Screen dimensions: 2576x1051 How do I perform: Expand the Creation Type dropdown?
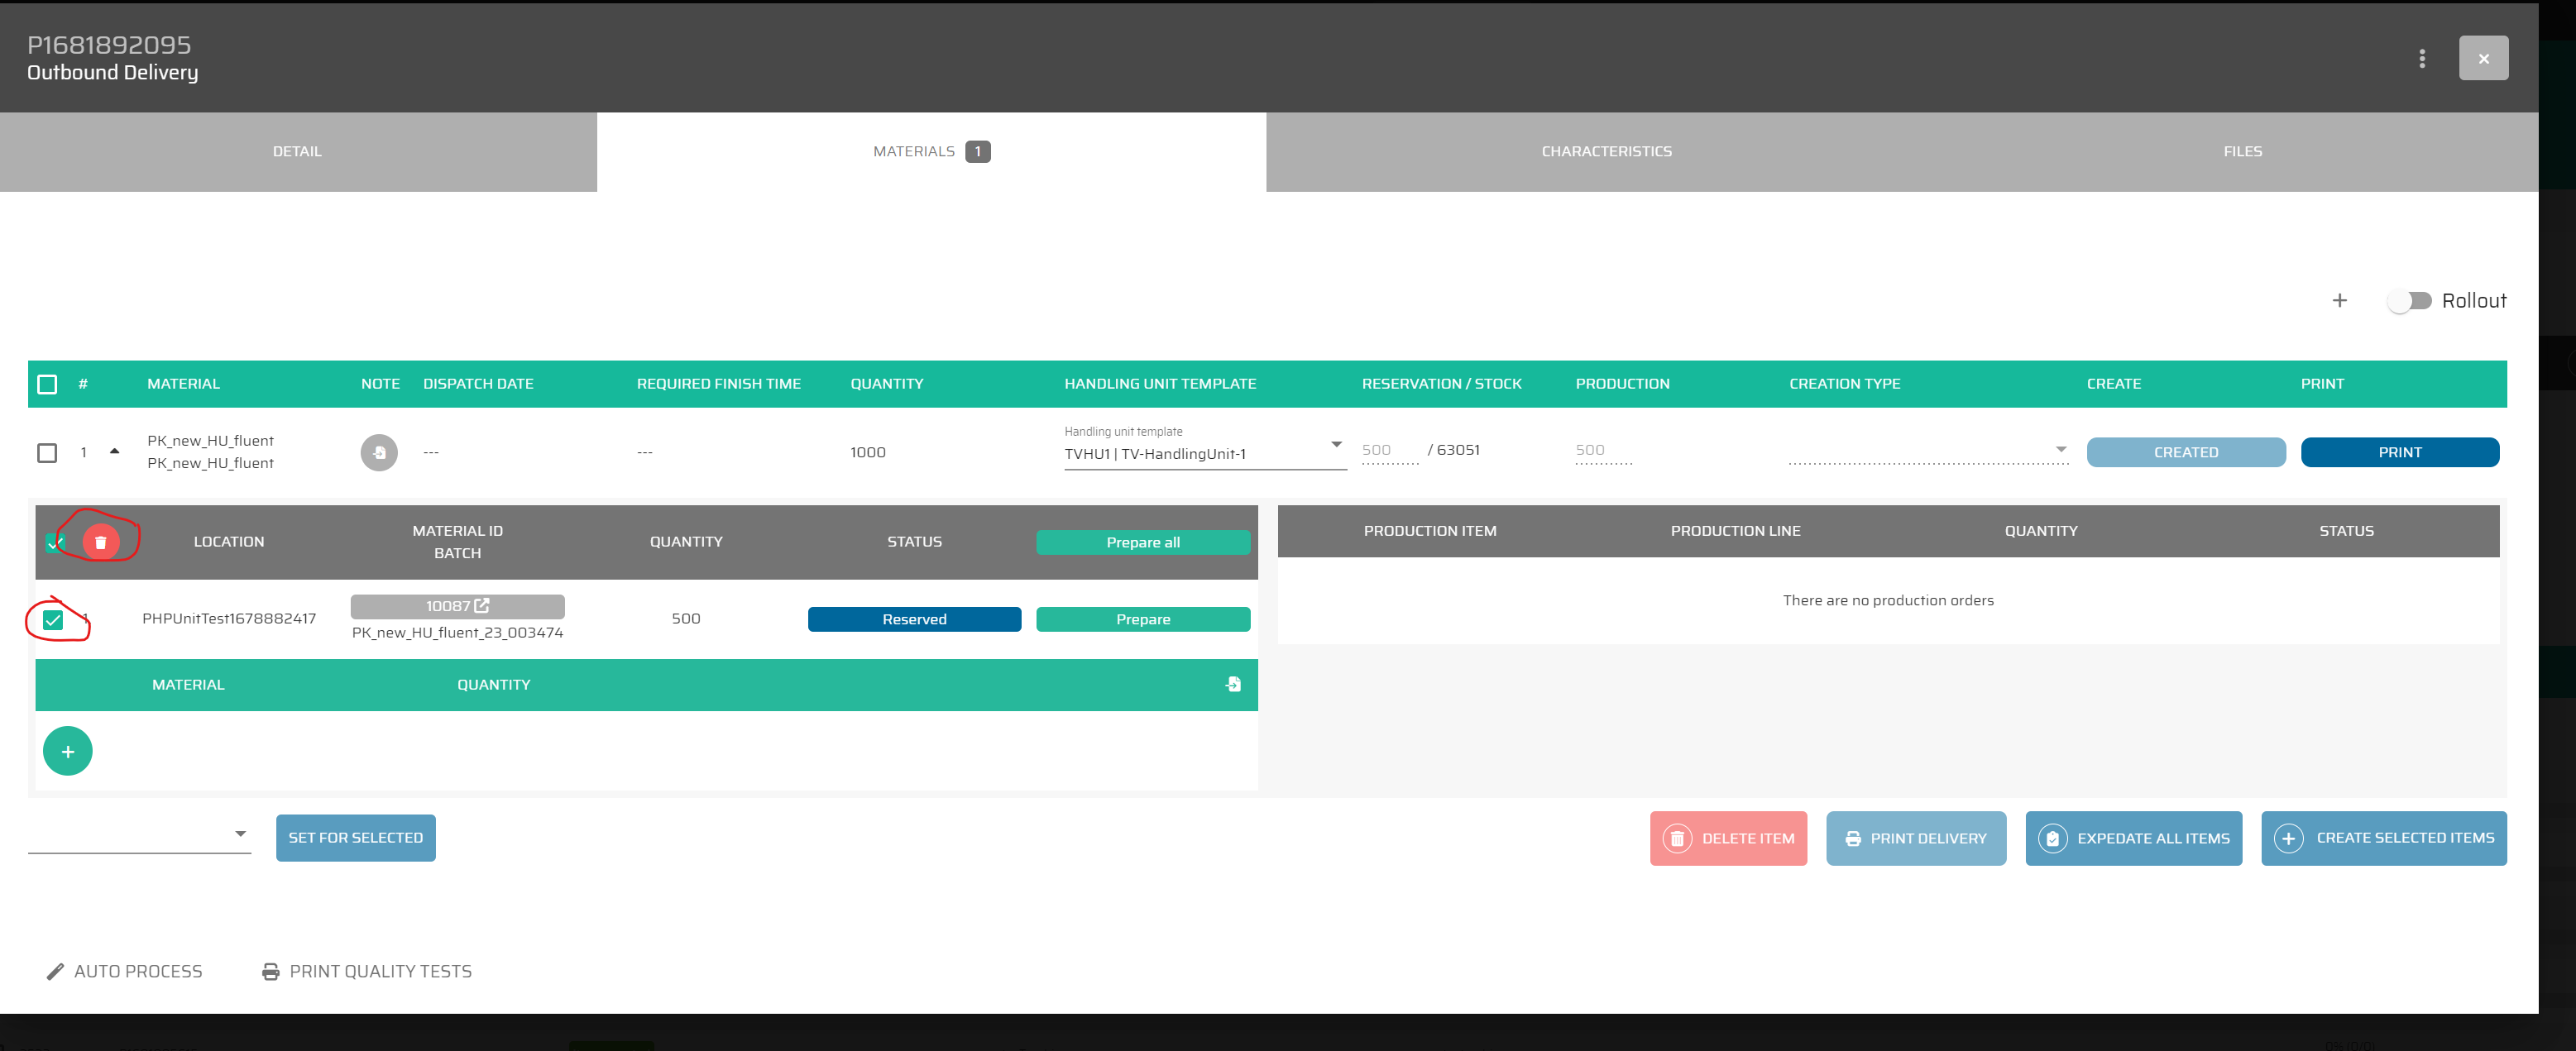coord(2060,450)
